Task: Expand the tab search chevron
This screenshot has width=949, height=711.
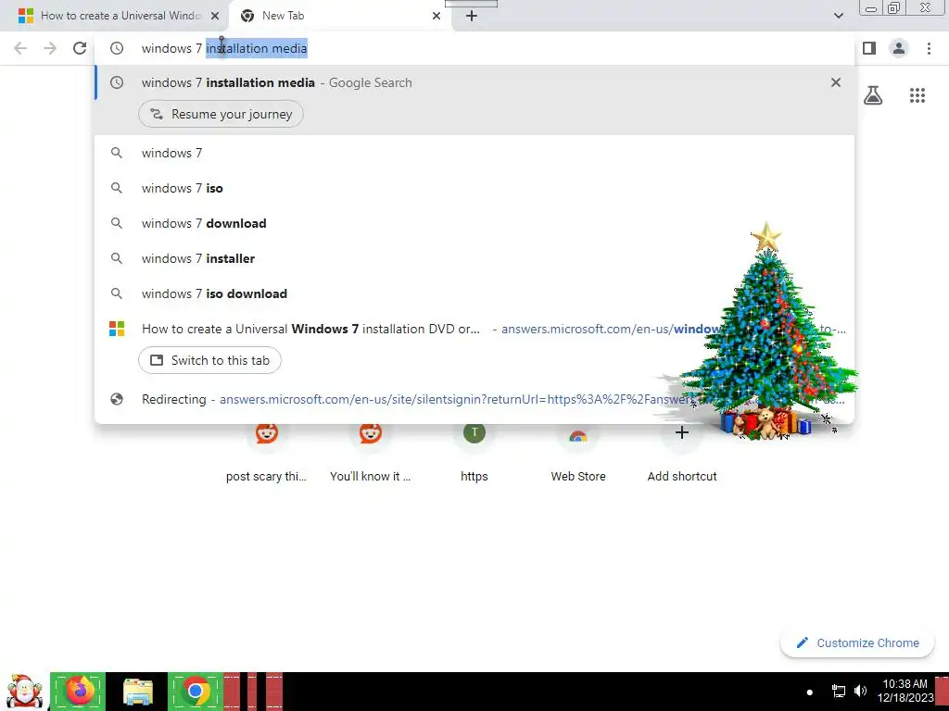Action: 838,16
